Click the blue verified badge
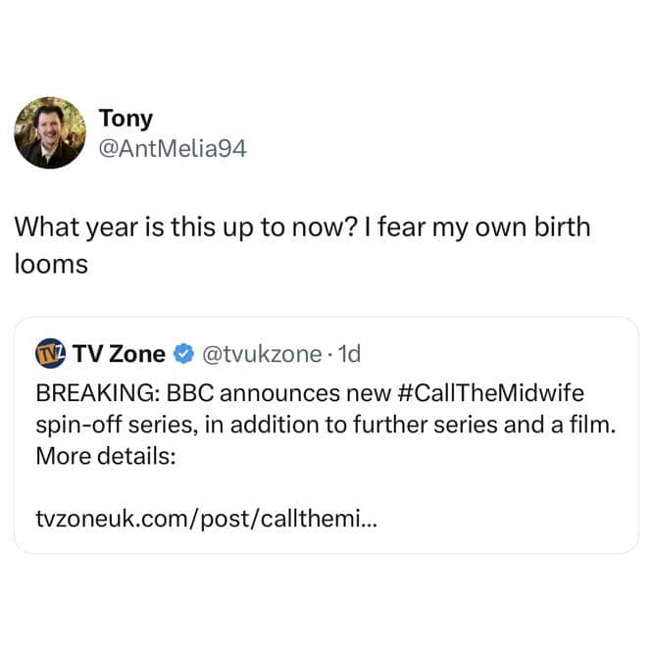 click(181, 353)
